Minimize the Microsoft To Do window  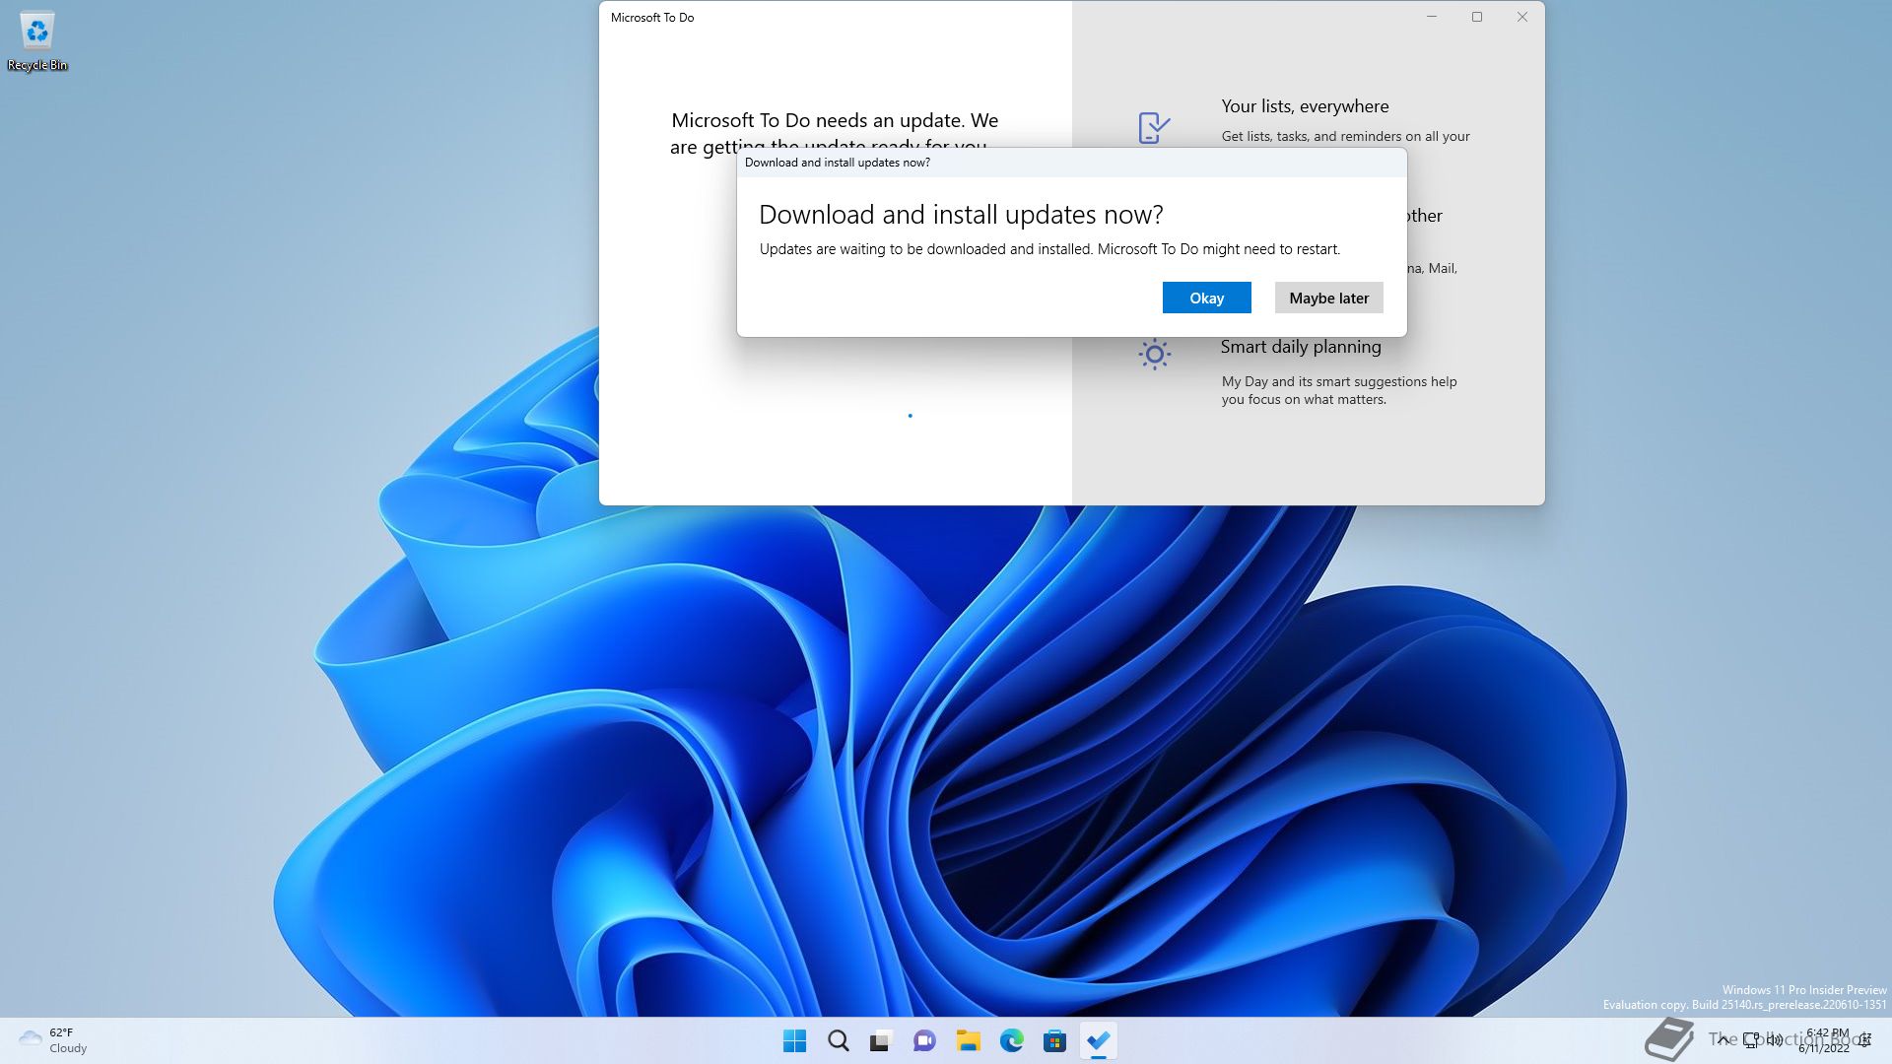pos(1432,17)
